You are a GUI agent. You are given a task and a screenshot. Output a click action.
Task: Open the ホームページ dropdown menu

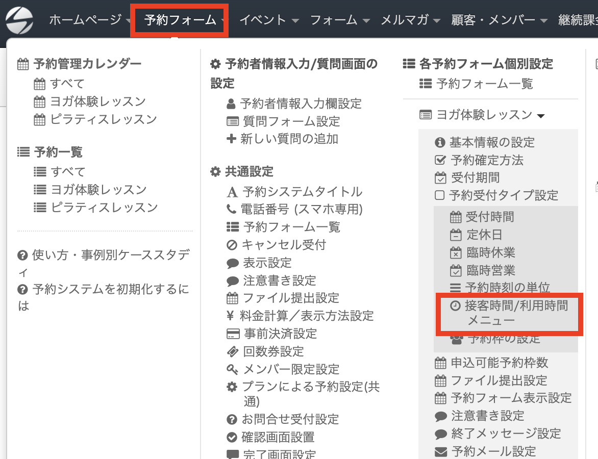[85, 20]
